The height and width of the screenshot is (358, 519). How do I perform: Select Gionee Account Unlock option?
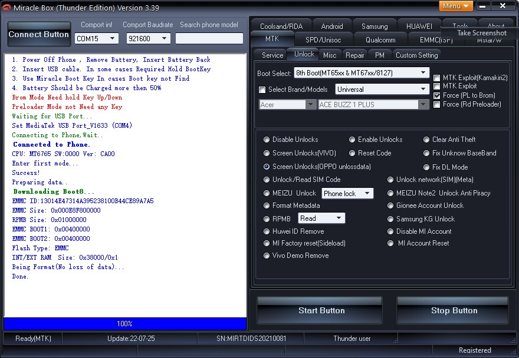coord(390,205)
